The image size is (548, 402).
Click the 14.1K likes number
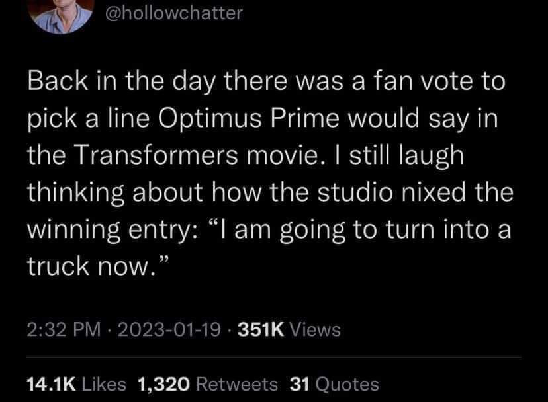click(50, 383)
